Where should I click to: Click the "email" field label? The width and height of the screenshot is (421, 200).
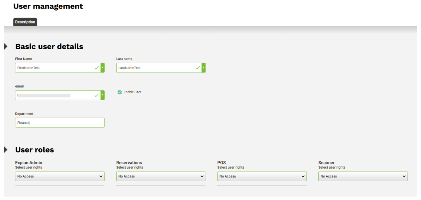19,86
